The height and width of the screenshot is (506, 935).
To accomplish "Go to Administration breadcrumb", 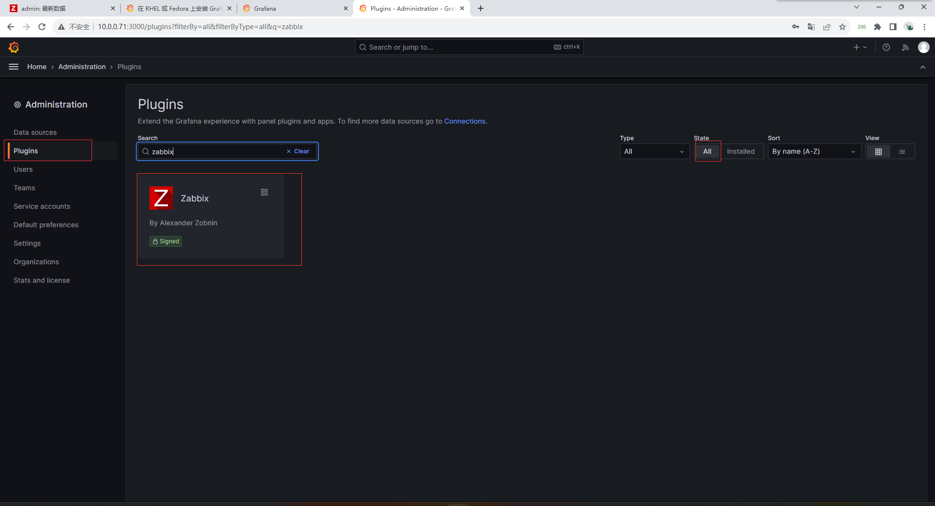I will (82, 67).
